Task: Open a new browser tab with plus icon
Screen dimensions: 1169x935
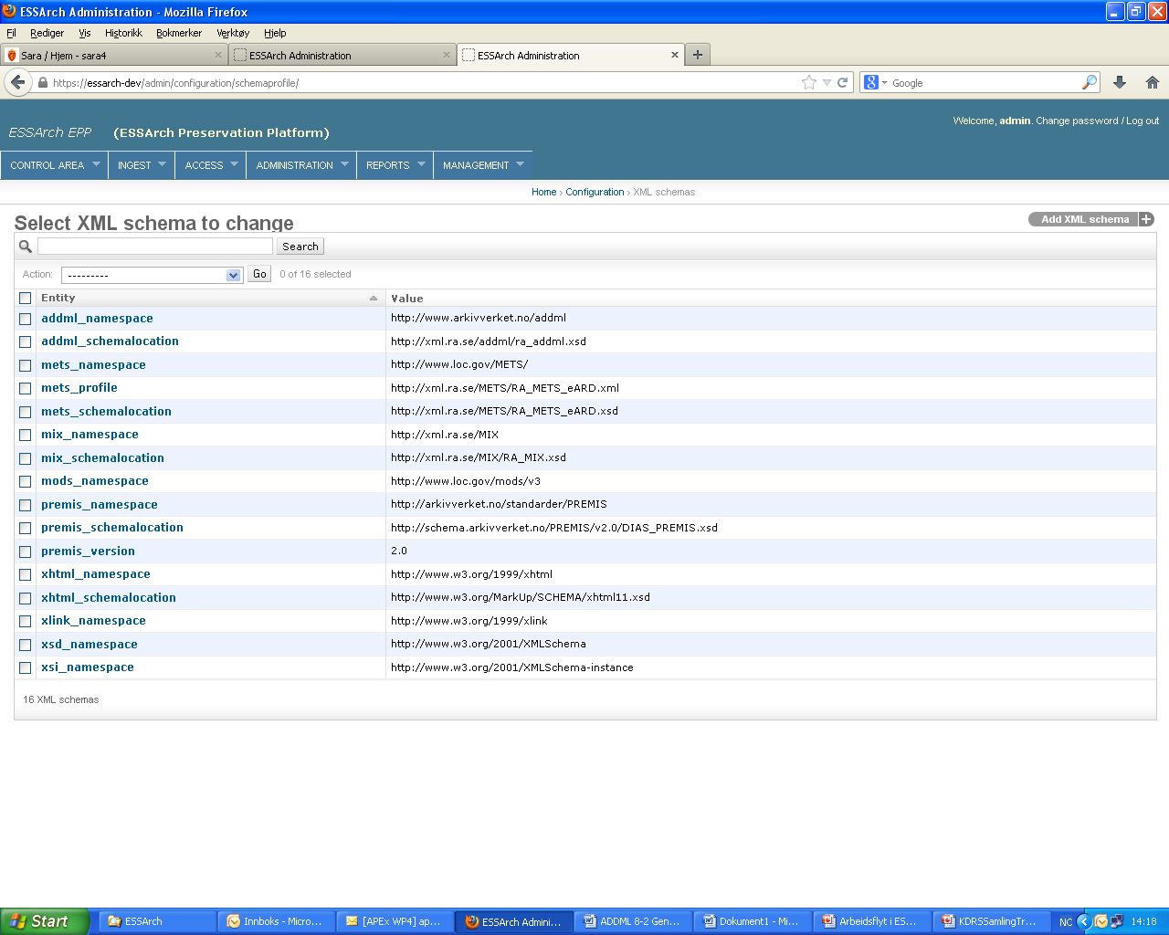Action: click(698, 55)
